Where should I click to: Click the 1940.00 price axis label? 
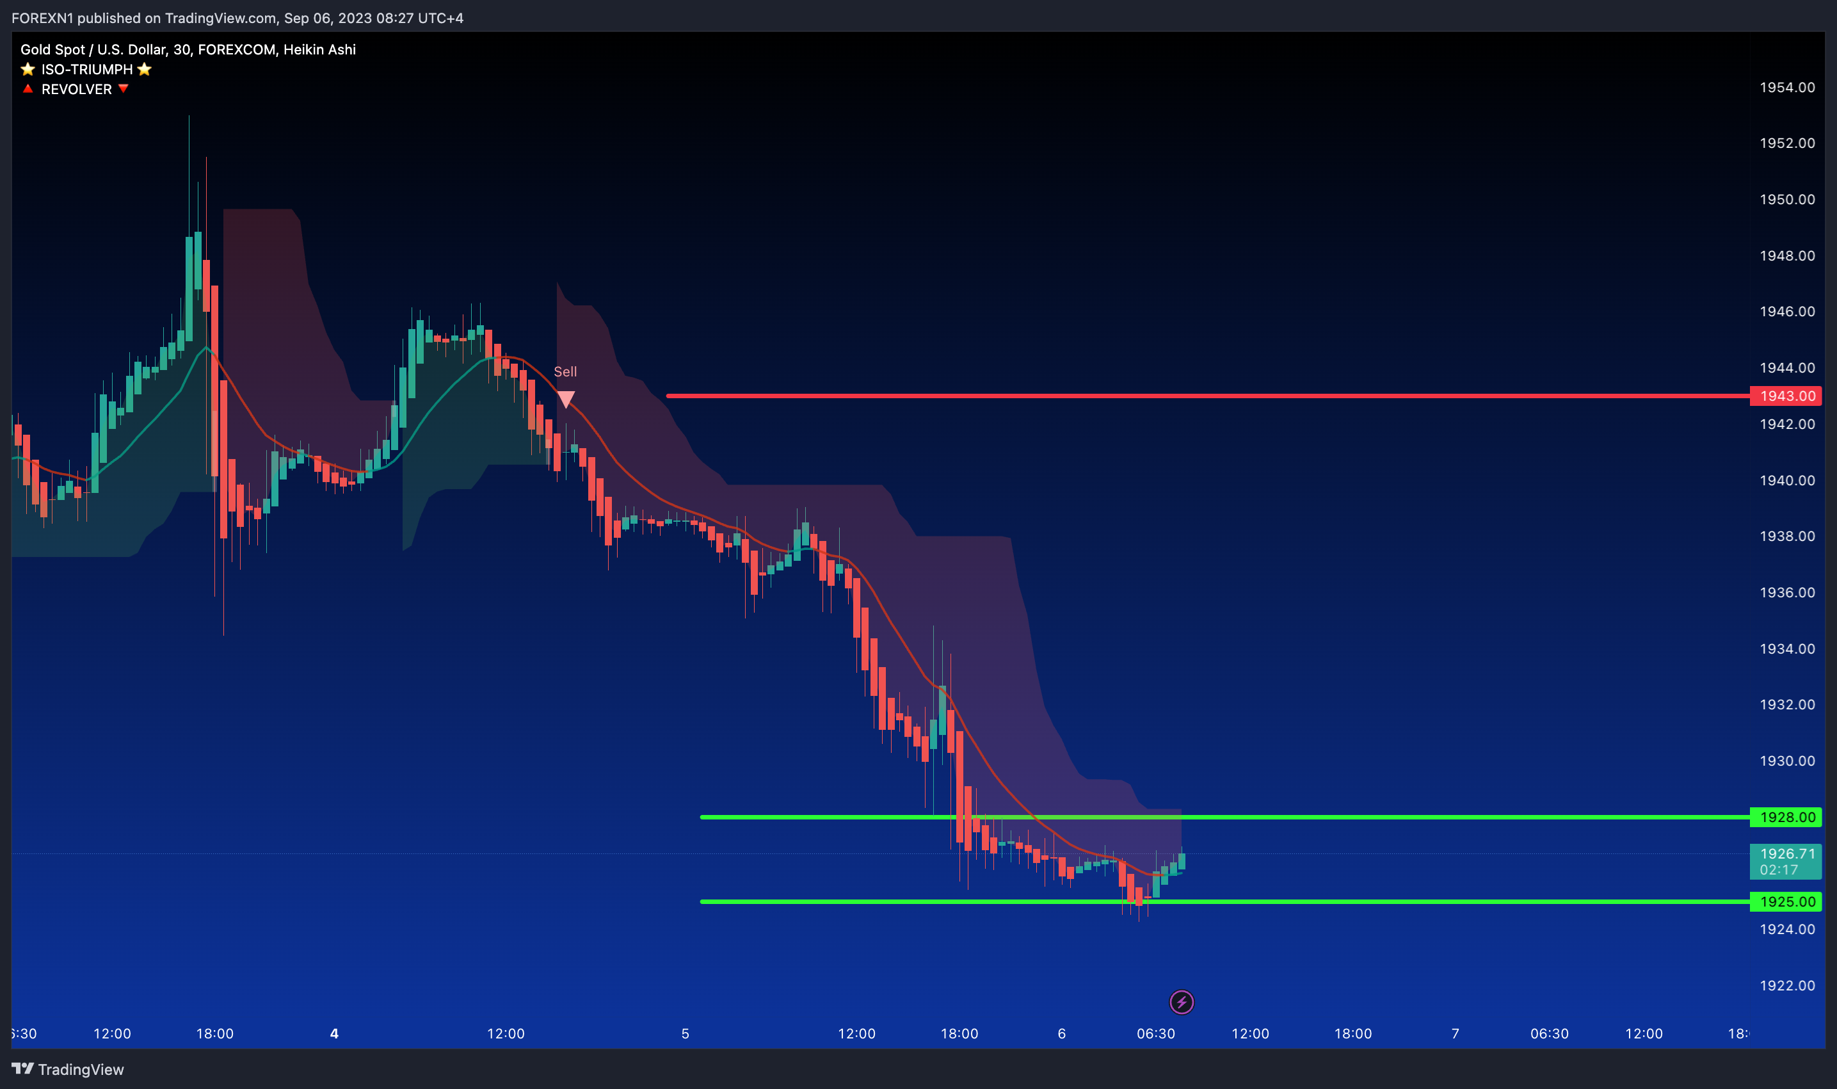(1787, 480)
